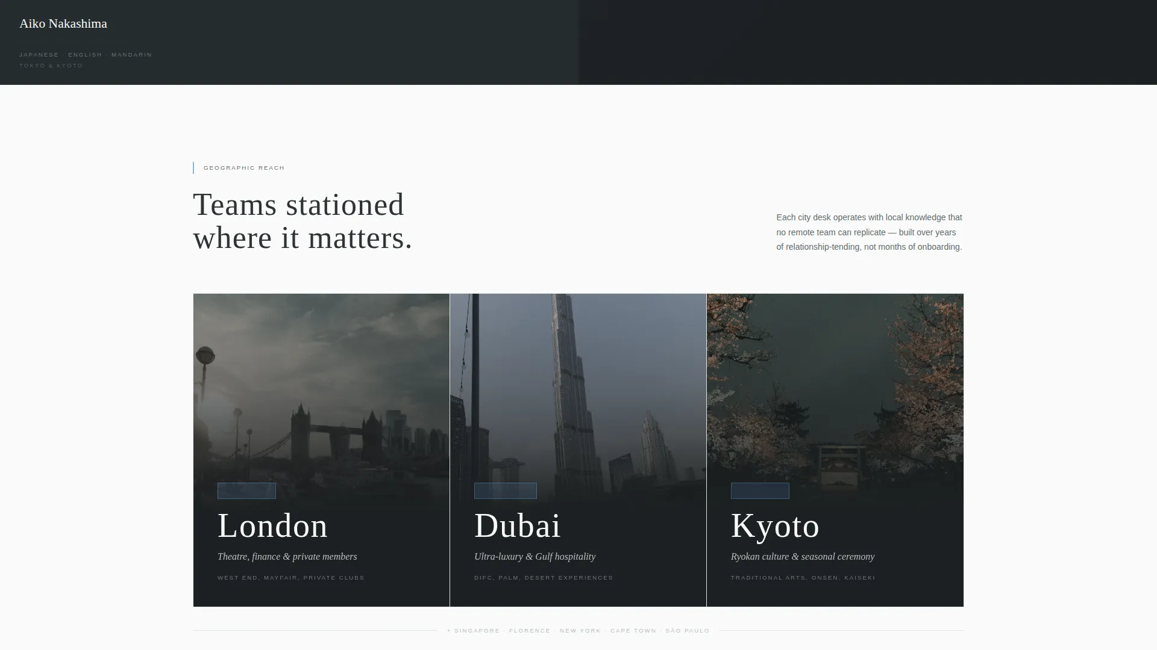Click 'Tokyo & Kyoto' header text
The height and width of the screenshot is (650, 1157).
[51, 66]
